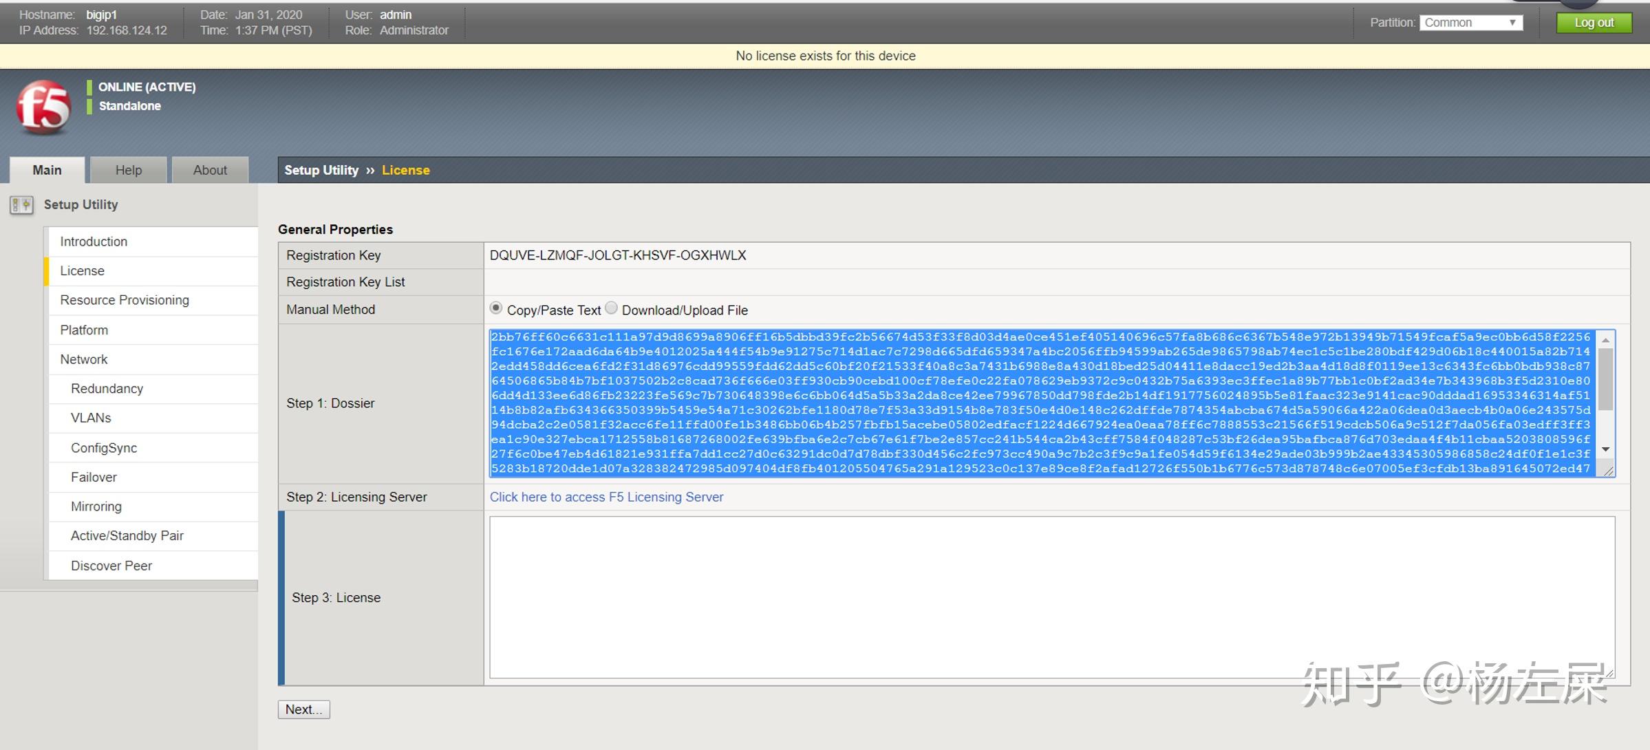Click the Setup Utility sidebar icon
Viewport: 1650px width, 750px height.
coord(21,205)
